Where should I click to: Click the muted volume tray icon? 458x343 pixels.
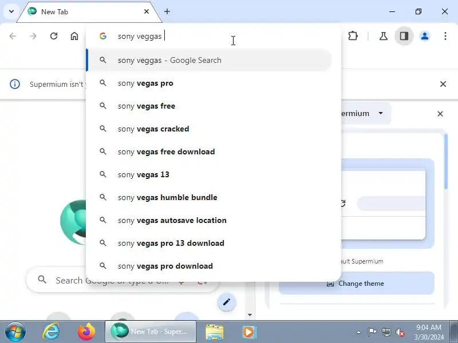click(400, 332)
